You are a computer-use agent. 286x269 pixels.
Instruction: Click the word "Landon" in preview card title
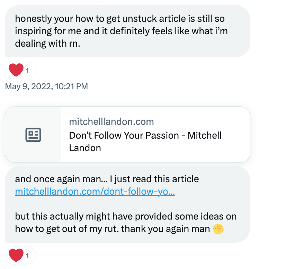tap(85, 148)
